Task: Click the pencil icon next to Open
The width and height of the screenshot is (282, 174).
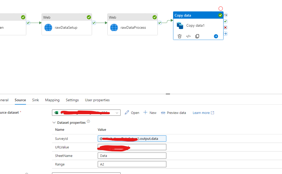Action: tap(127, 113)
